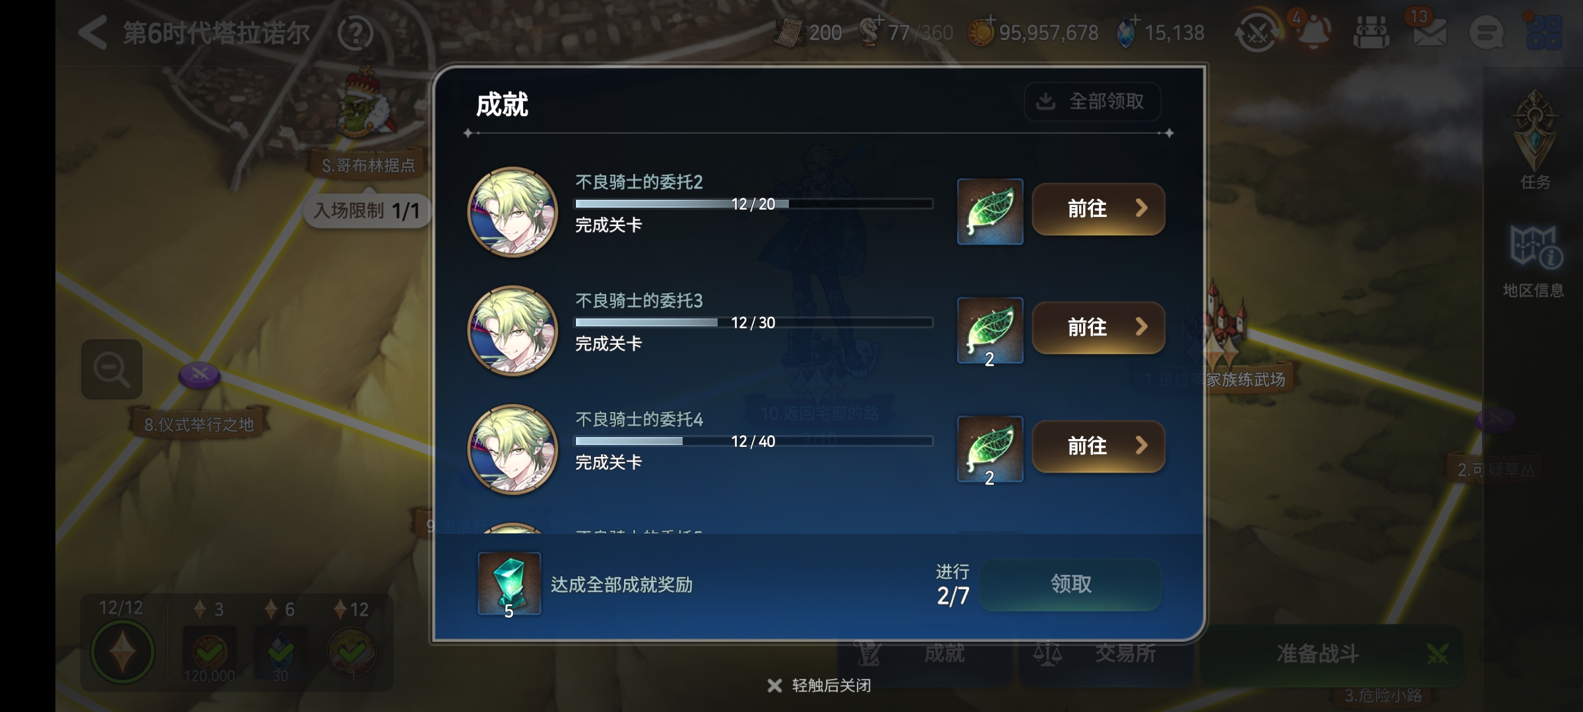Open the help question mark icon
This screenshot has height=712, width=1583.
(356, 32)
